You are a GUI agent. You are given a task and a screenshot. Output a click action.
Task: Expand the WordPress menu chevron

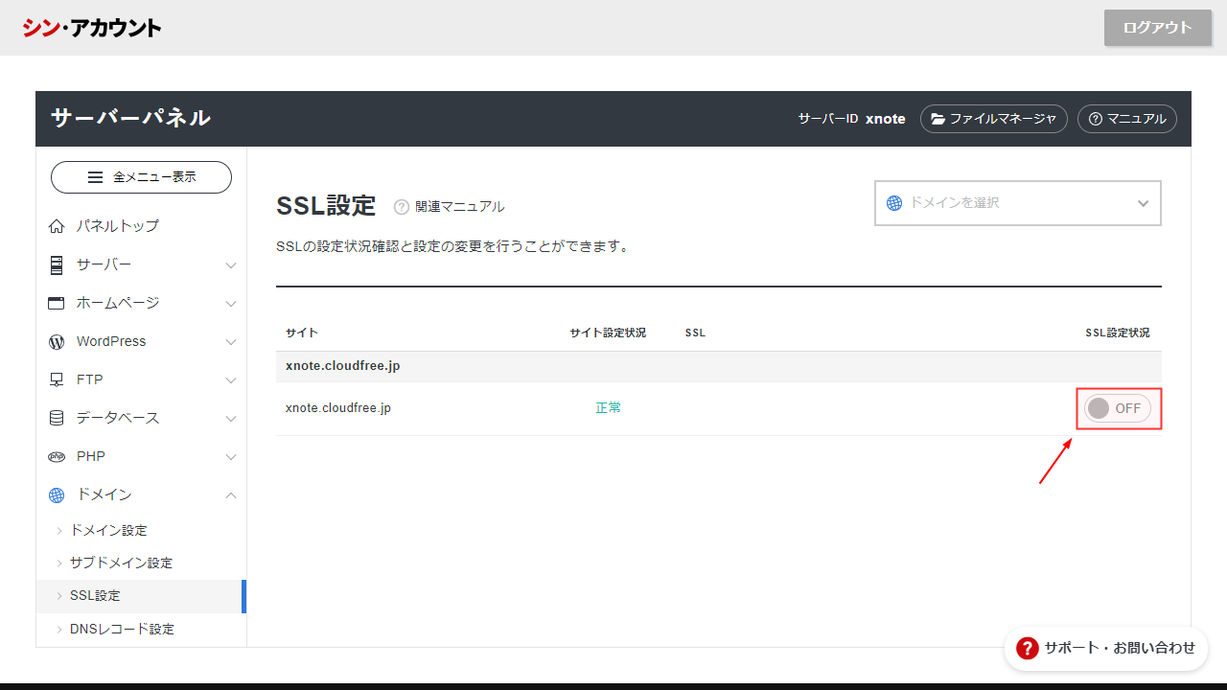click(230, 341)
